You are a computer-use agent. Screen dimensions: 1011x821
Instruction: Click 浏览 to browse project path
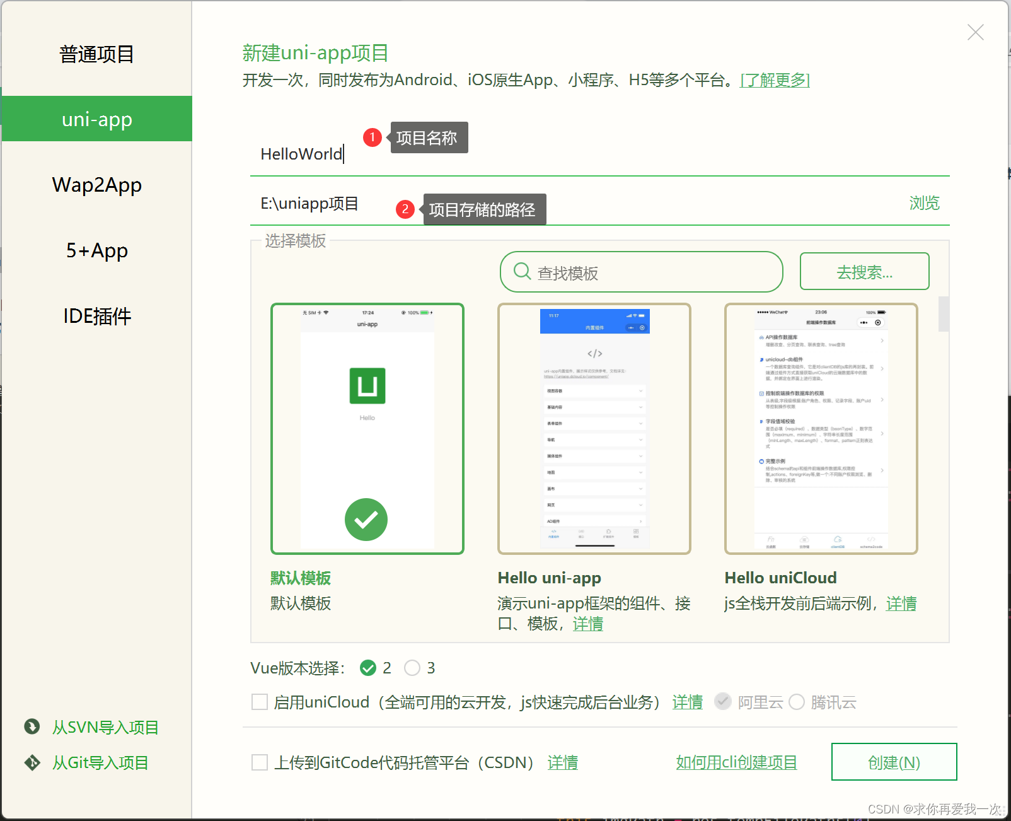tap(924, 203)
